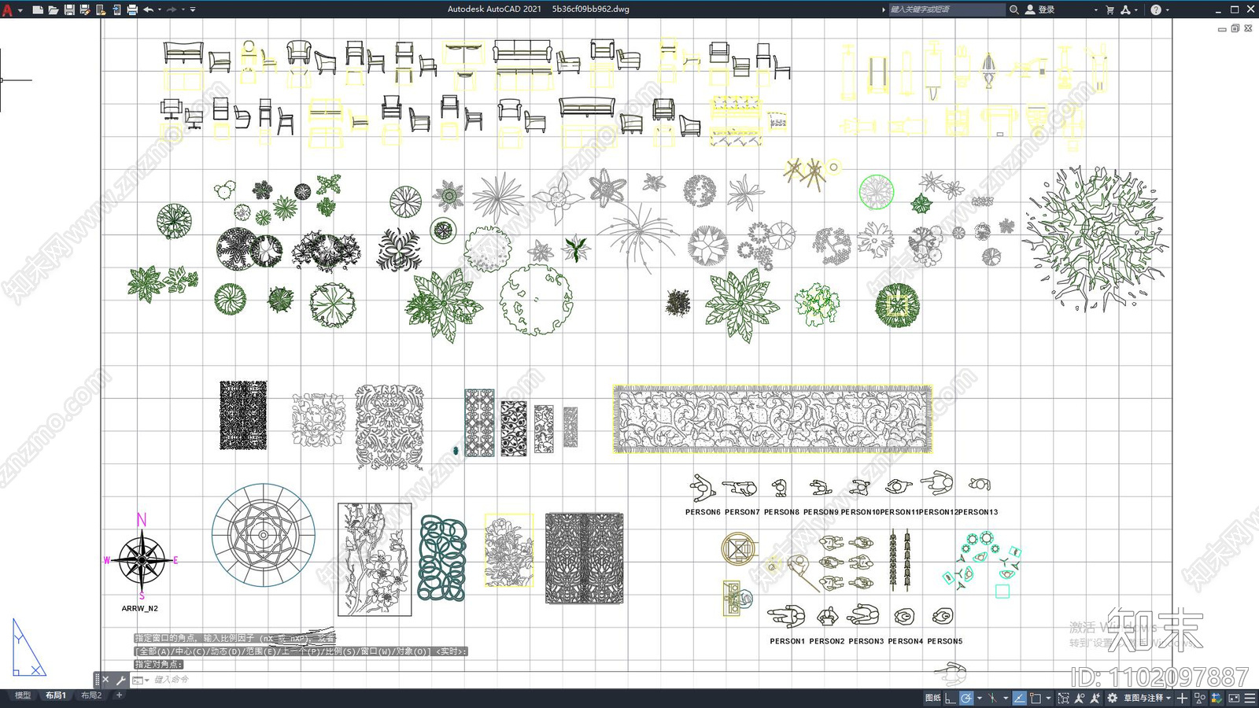Open the 草图与注释 workspace dropdown
The width and height of the screenshot is (1259, 708).
click(x=1147, y=698)
